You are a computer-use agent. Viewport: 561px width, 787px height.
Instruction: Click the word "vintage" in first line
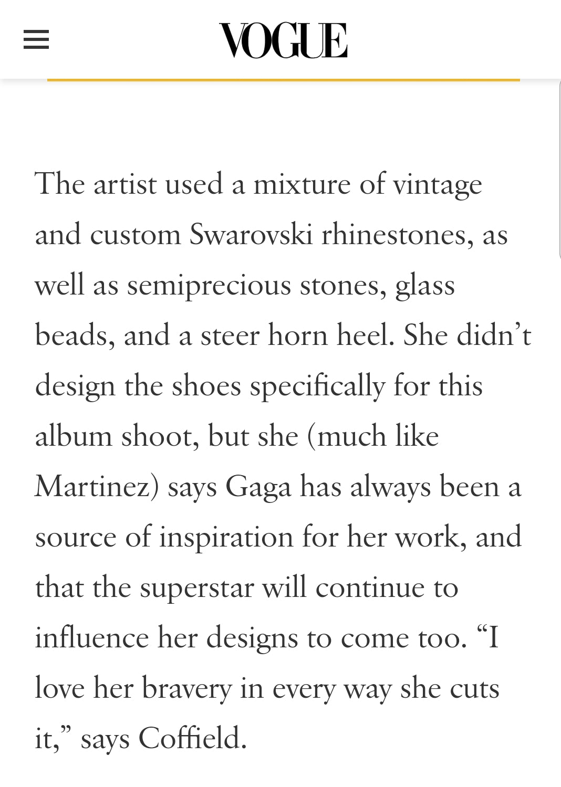coord(437,185)
